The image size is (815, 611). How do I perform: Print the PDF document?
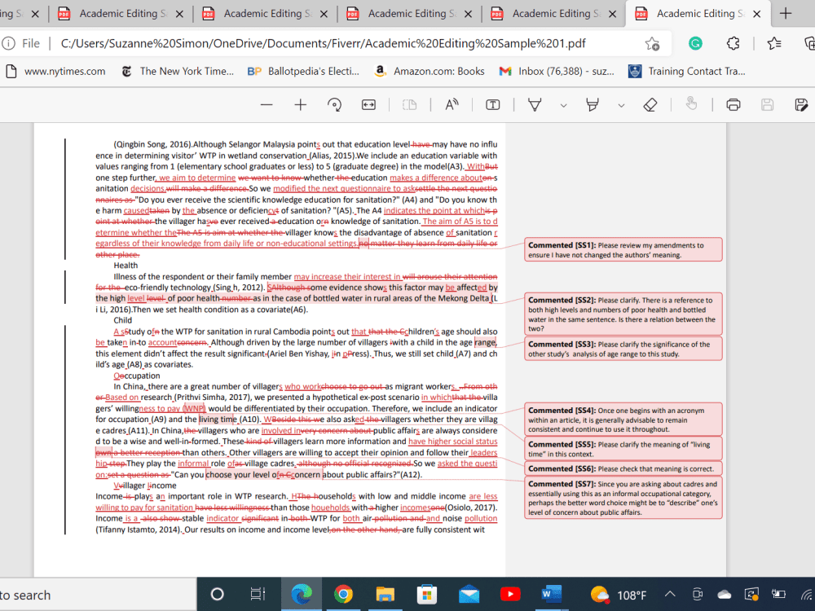tap(733, 104)
